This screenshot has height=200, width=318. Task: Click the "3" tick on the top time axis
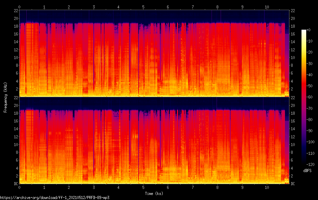[x=94, y=7]
